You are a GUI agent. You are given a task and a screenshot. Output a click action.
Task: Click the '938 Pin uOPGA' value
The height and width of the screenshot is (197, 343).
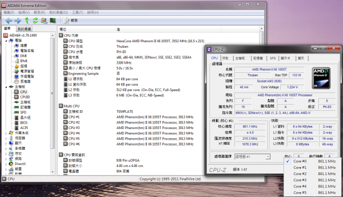click(128, 161)
